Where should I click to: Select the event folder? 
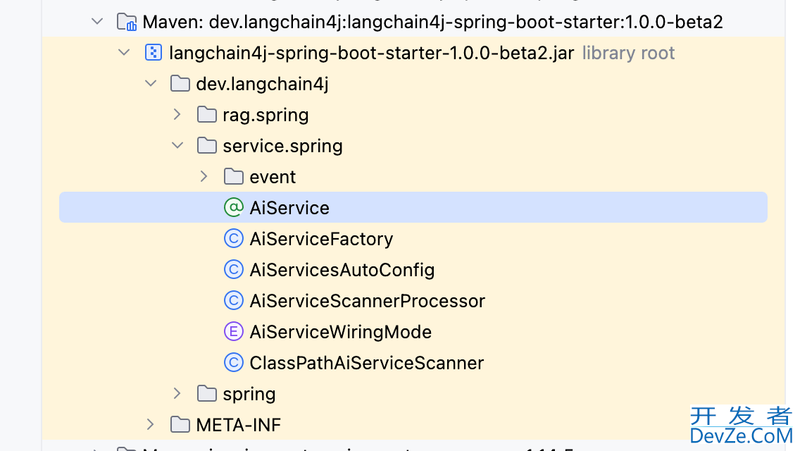(273, 178)
